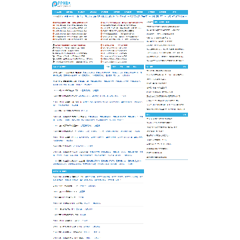Click the more link on the second sidebar header
This screenshot has height=240, width=240.
point(185,67)
